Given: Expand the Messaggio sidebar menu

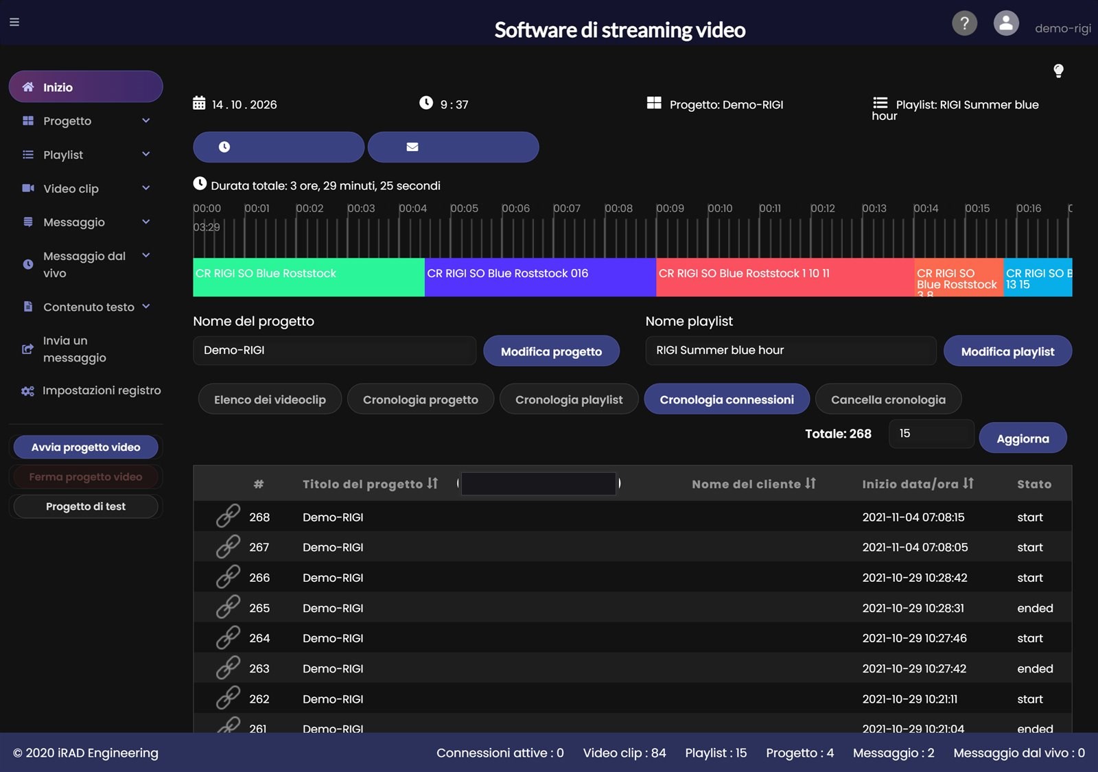Looking at the screenshot, I should click(x=86, y=222).
